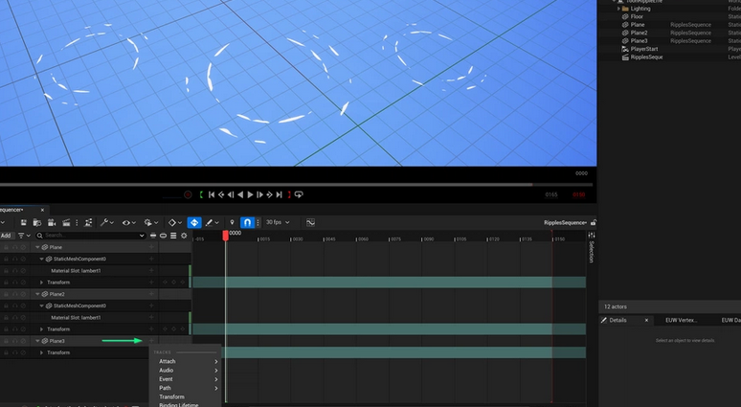Expand the Transform track under Plane3
The width and height of the screenshot is (741, 407).
tap(42, 352)
